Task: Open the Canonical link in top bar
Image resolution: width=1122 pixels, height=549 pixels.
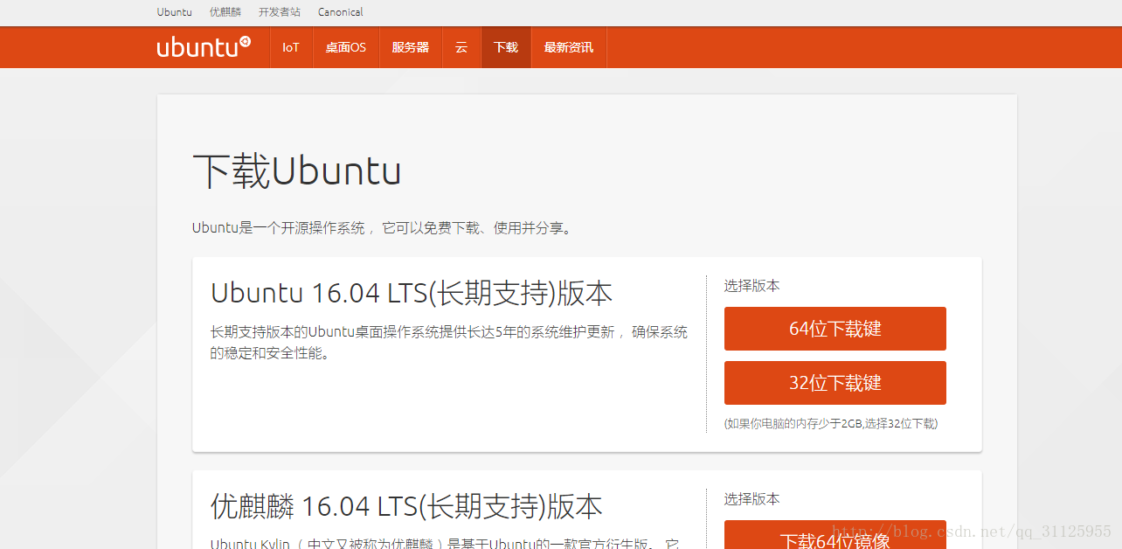Action: click(x=340, y=12)
